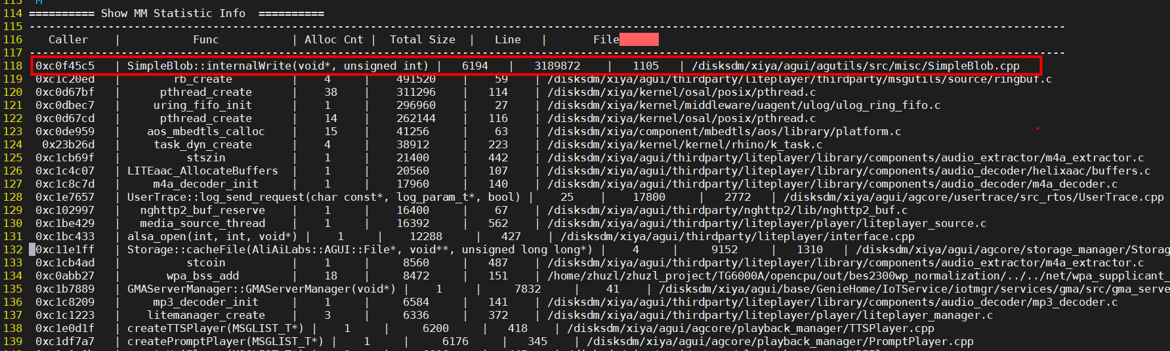Click total size value 7832
Viewport: 1170px width, 351px height.
click(528, 289)
